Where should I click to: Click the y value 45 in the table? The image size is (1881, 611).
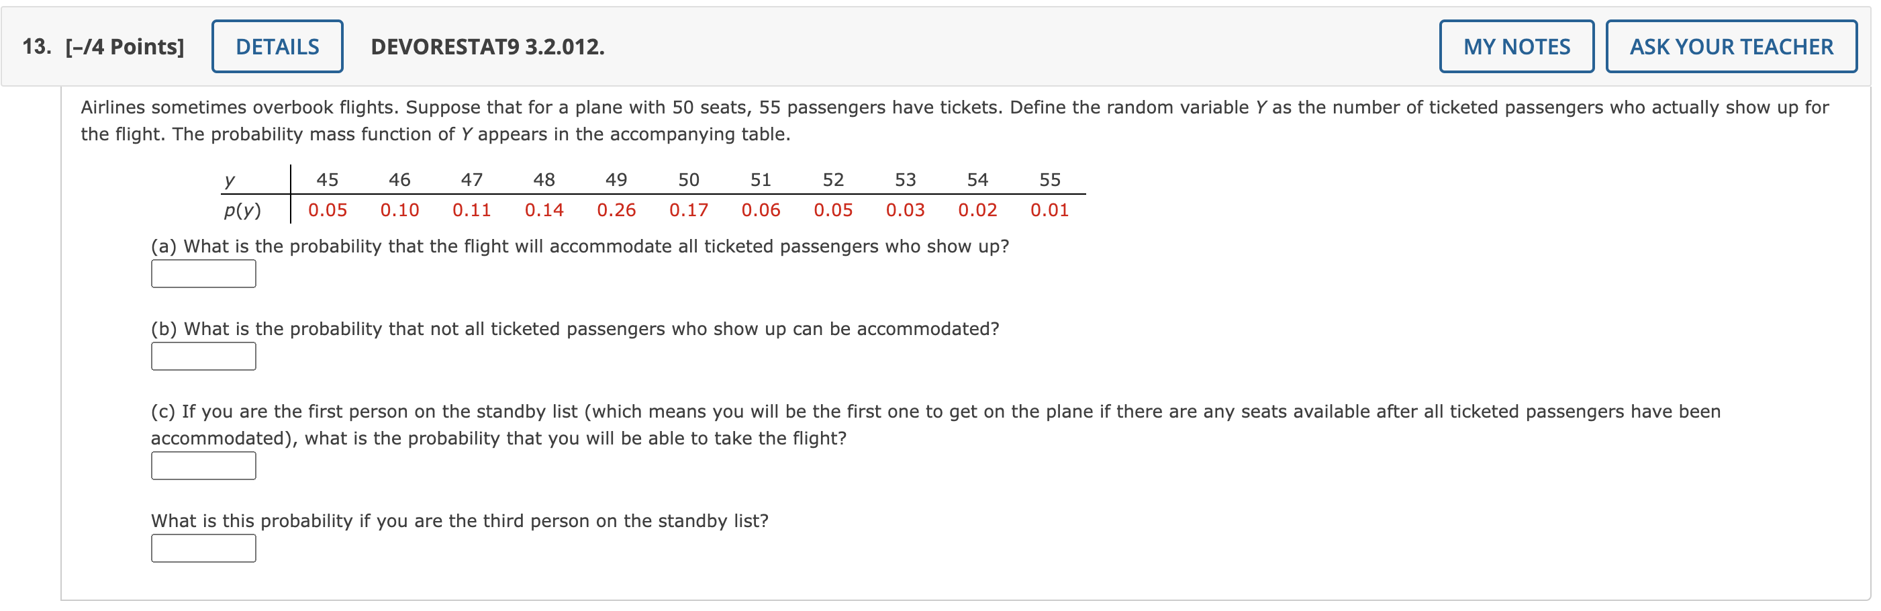[x=326, y=179]
